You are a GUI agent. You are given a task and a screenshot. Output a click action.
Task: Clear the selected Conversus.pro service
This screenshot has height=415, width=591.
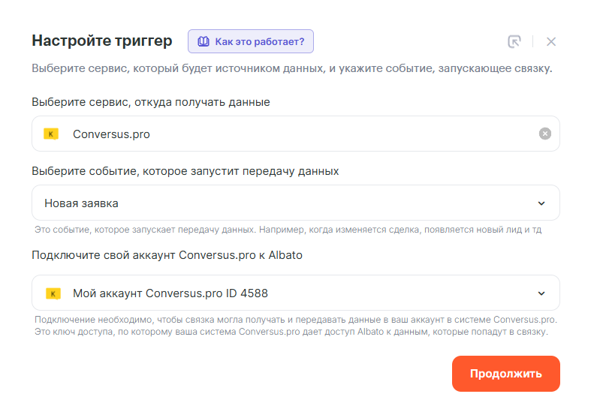tap(545, 134)
